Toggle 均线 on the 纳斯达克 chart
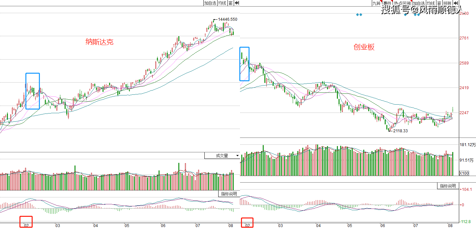The height and width of the screenshot is (228, 476). coord(222,3)
